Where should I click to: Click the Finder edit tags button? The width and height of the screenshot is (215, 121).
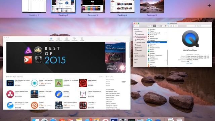(x=176, y=26)
